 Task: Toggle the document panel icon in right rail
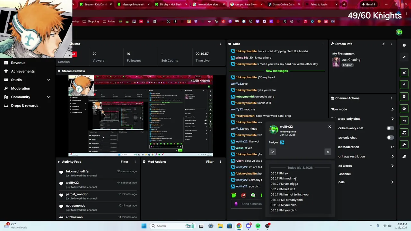(404, 97)
